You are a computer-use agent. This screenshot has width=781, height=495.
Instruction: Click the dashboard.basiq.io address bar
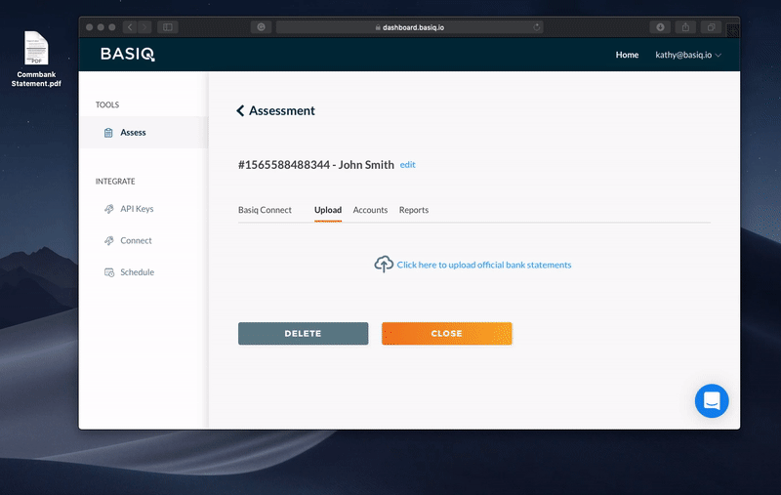409,27
